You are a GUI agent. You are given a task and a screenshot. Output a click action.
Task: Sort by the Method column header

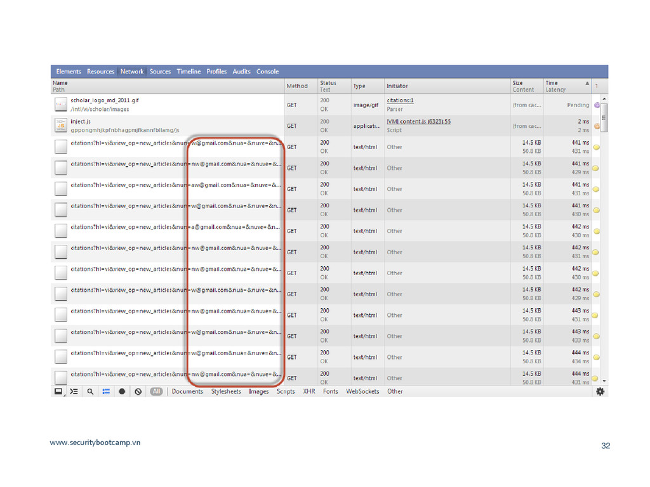301,86
